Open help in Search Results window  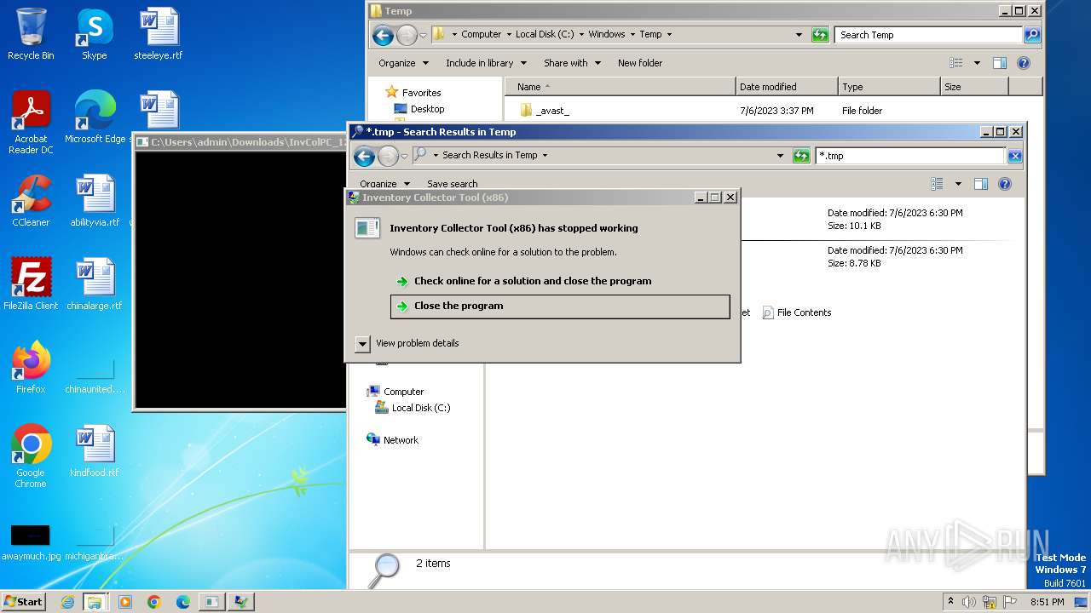click(x=1005, y=184)
